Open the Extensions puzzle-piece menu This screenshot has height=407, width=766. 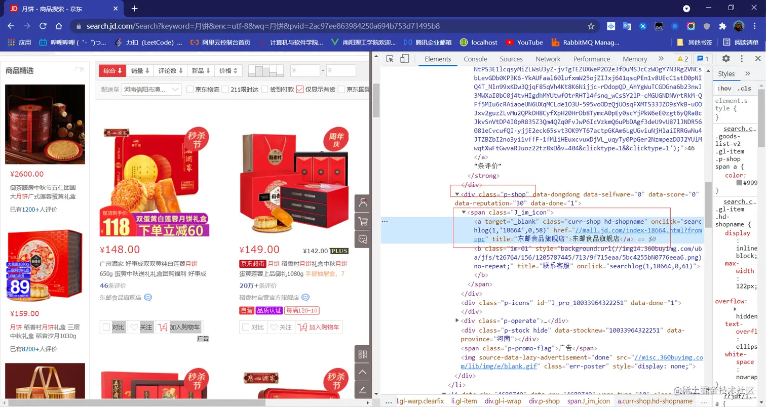722,26
